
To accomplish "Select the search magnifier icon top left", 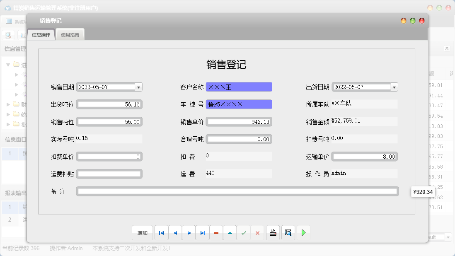I will tap(7, 35).
